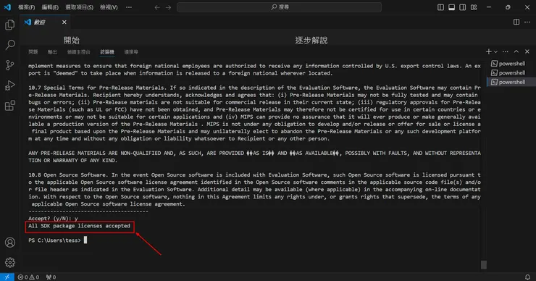Image resolution: width=536 pixels, height=281 pixels.
Task: Maximize the panel with the chevron up
Action: 516,51
